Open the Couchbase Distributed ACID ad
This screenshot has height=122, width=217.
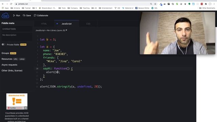17,101
